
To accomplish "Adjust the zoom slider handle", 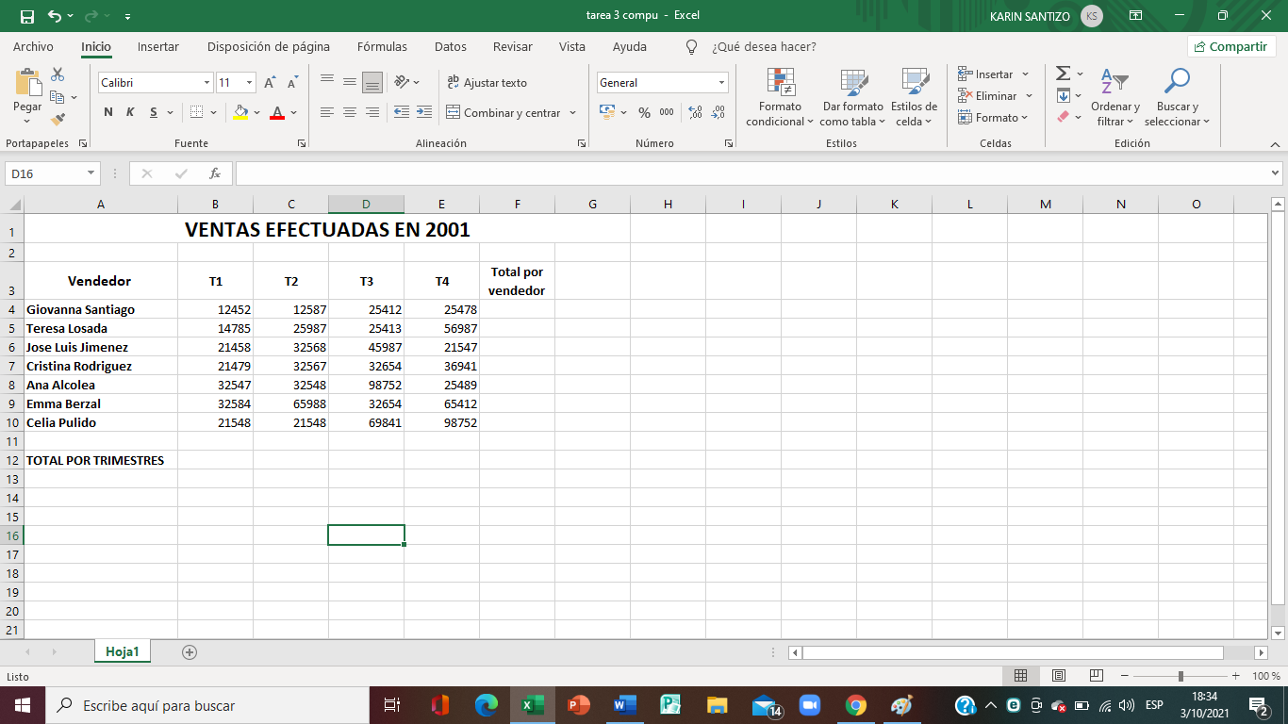I will click(1181, 676).
